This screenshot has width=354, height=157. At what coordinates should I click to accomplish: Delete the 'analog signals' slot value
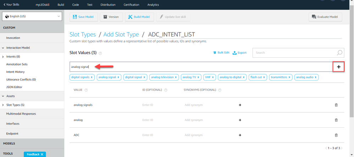point(336,105)
